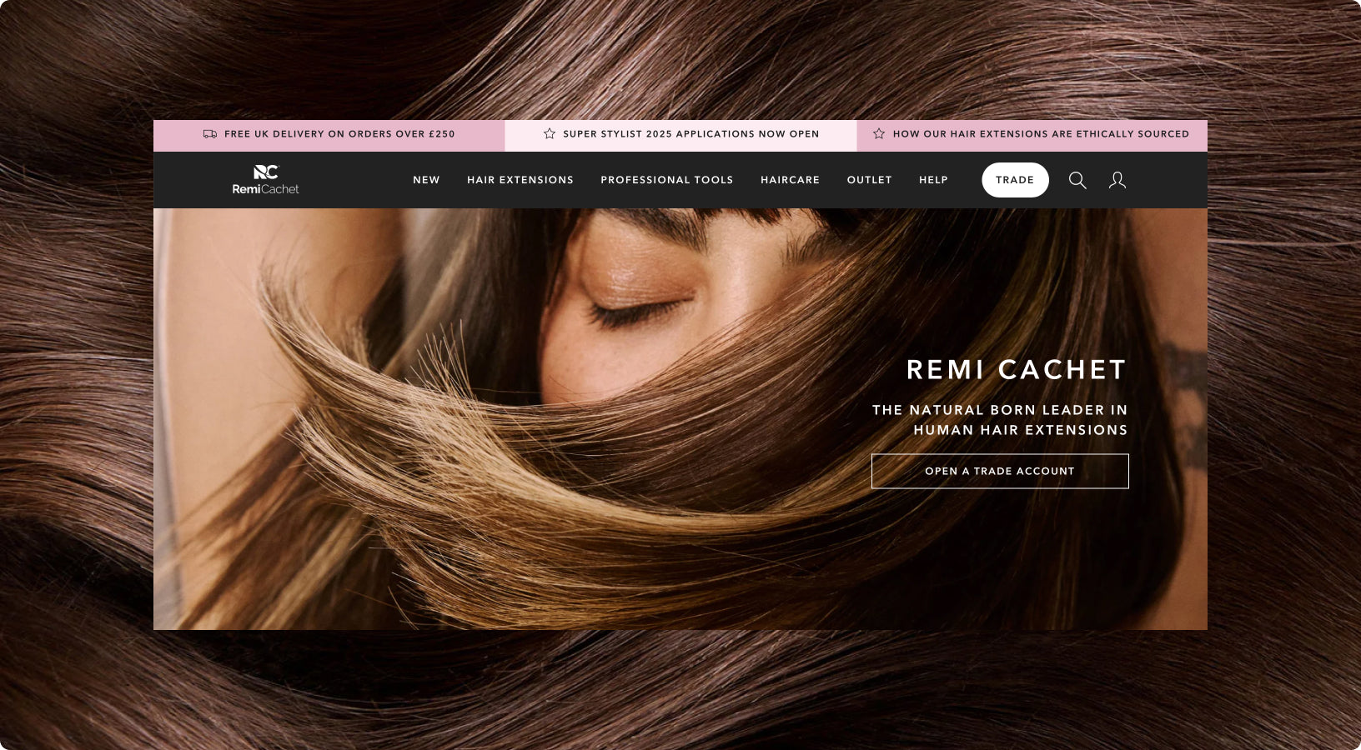Viewport: 1361px width, 750px height.
Task: Open Super Stylist 2025 applications link
Action: 691,134
